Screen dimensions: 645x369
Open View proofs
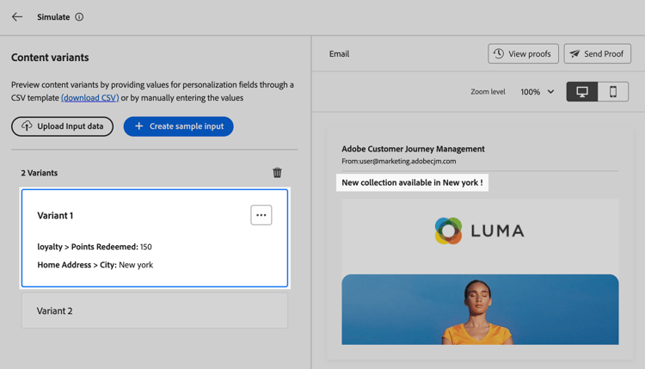coord(523,54)
